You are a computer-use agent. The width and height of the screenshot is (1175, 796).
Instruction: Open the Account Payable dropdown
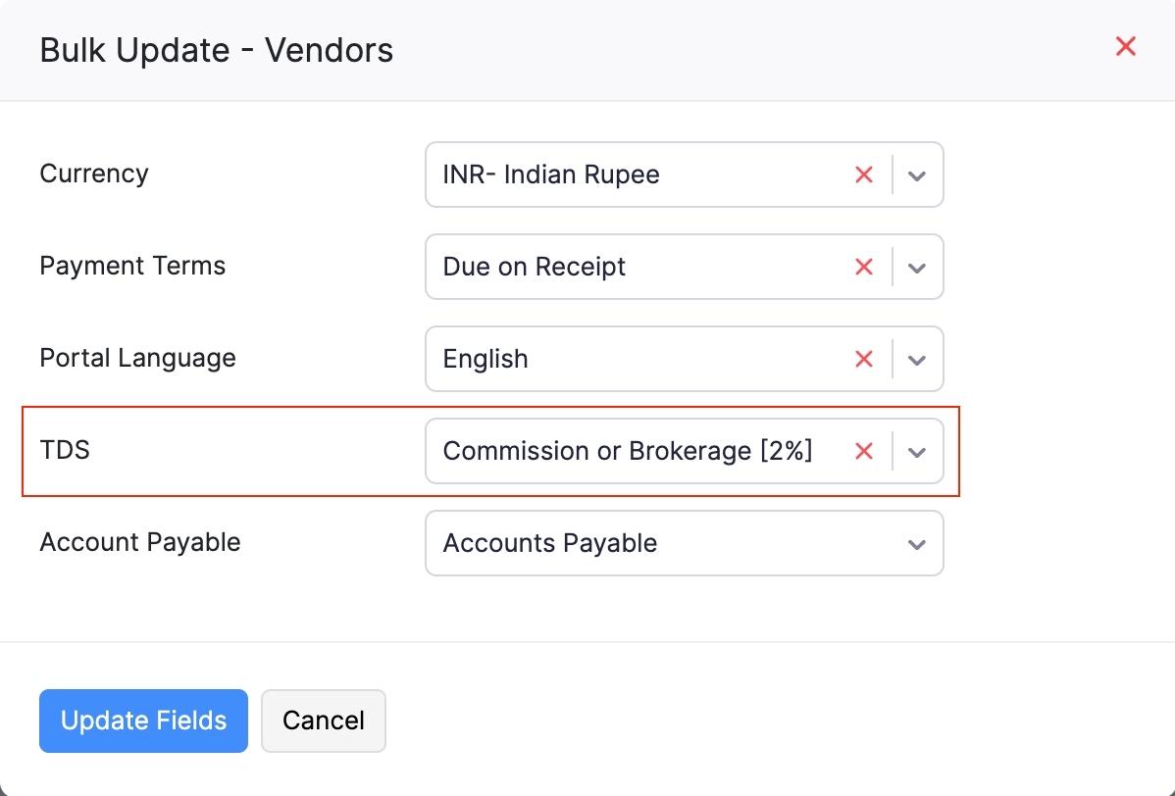tap(916, 543)
